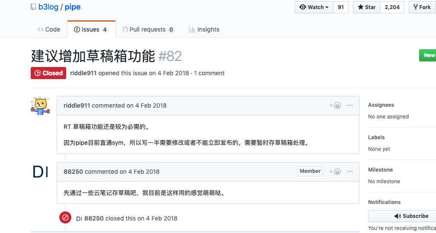Image resolution: width=436 pixels, height=233 pixels.
Task: Switch to the Insights tab
Action: (x=204, y=29)
